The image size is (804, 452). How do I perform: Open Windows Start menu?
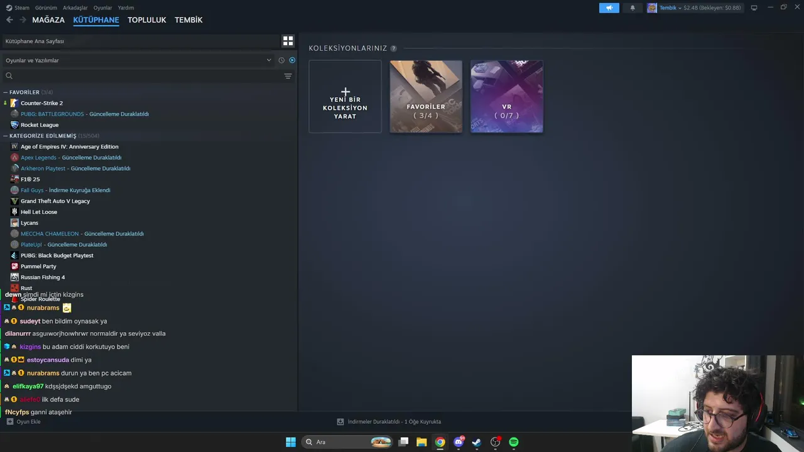point(291,442)
